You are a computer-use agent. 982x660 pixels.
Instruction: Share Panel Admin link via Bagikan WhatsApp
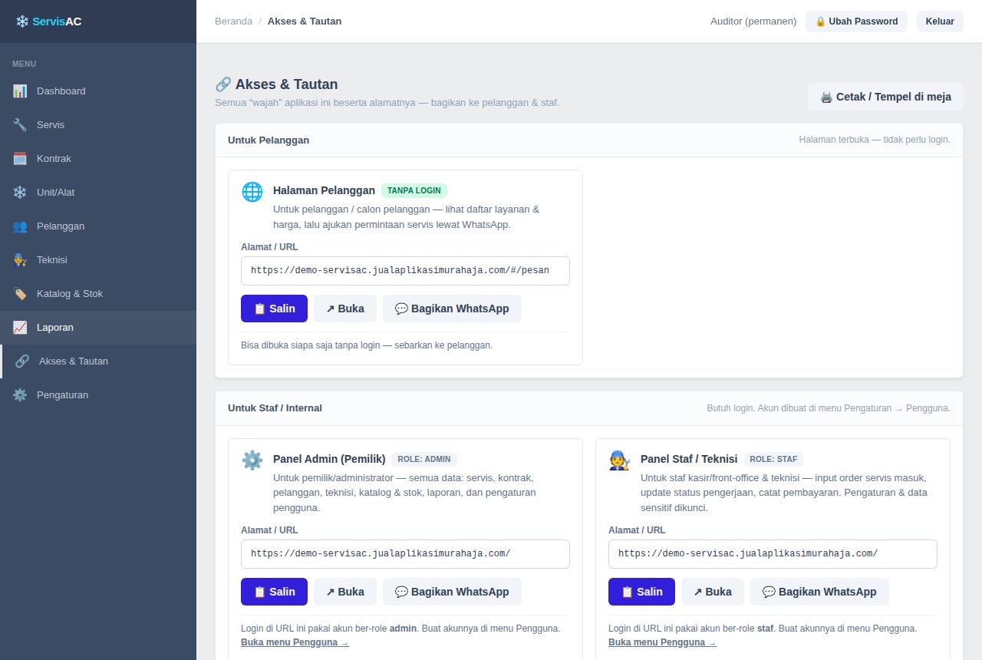[x=452, y=592]
